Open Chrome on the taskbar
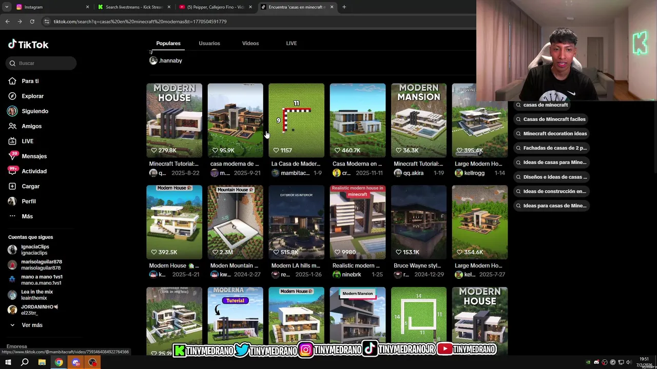This screenshot has width=657, height=369. [59, 362]
